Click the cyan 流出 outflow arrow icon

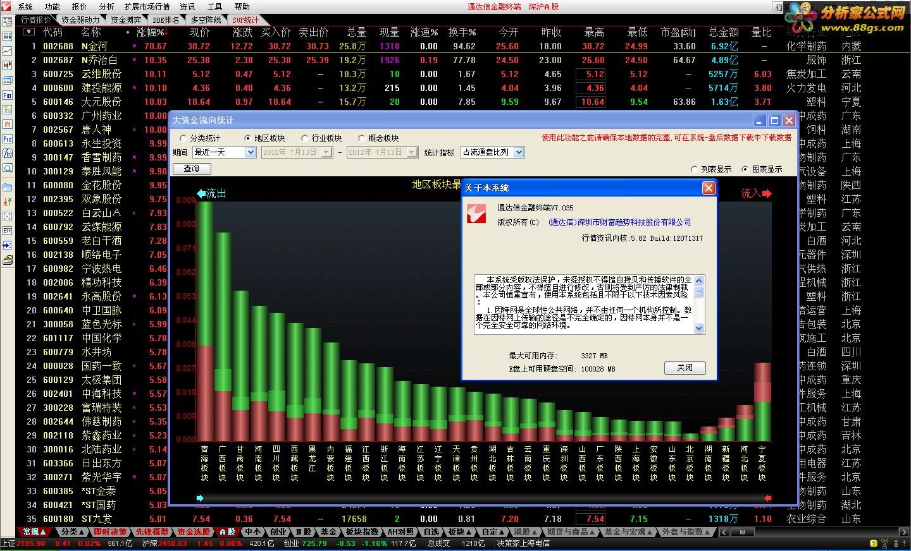pyautogui.click(x=202, y=193)
